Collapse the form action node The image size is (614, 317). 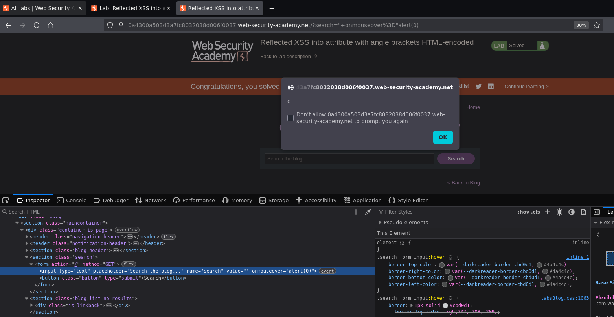(x=31, y=264)
